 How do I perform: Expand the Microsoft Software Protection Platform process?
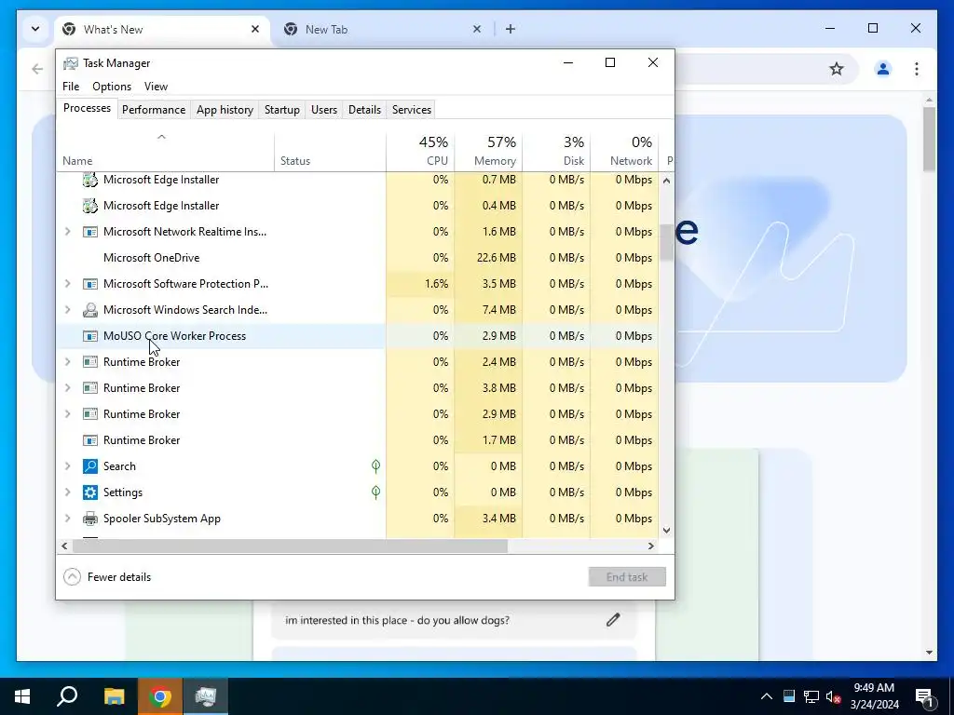point(67,284)
